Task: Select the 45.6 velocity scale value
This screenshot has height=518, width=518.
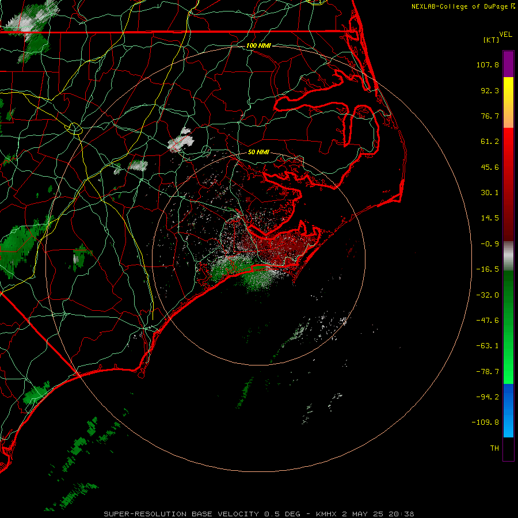Action: (490, 167)
